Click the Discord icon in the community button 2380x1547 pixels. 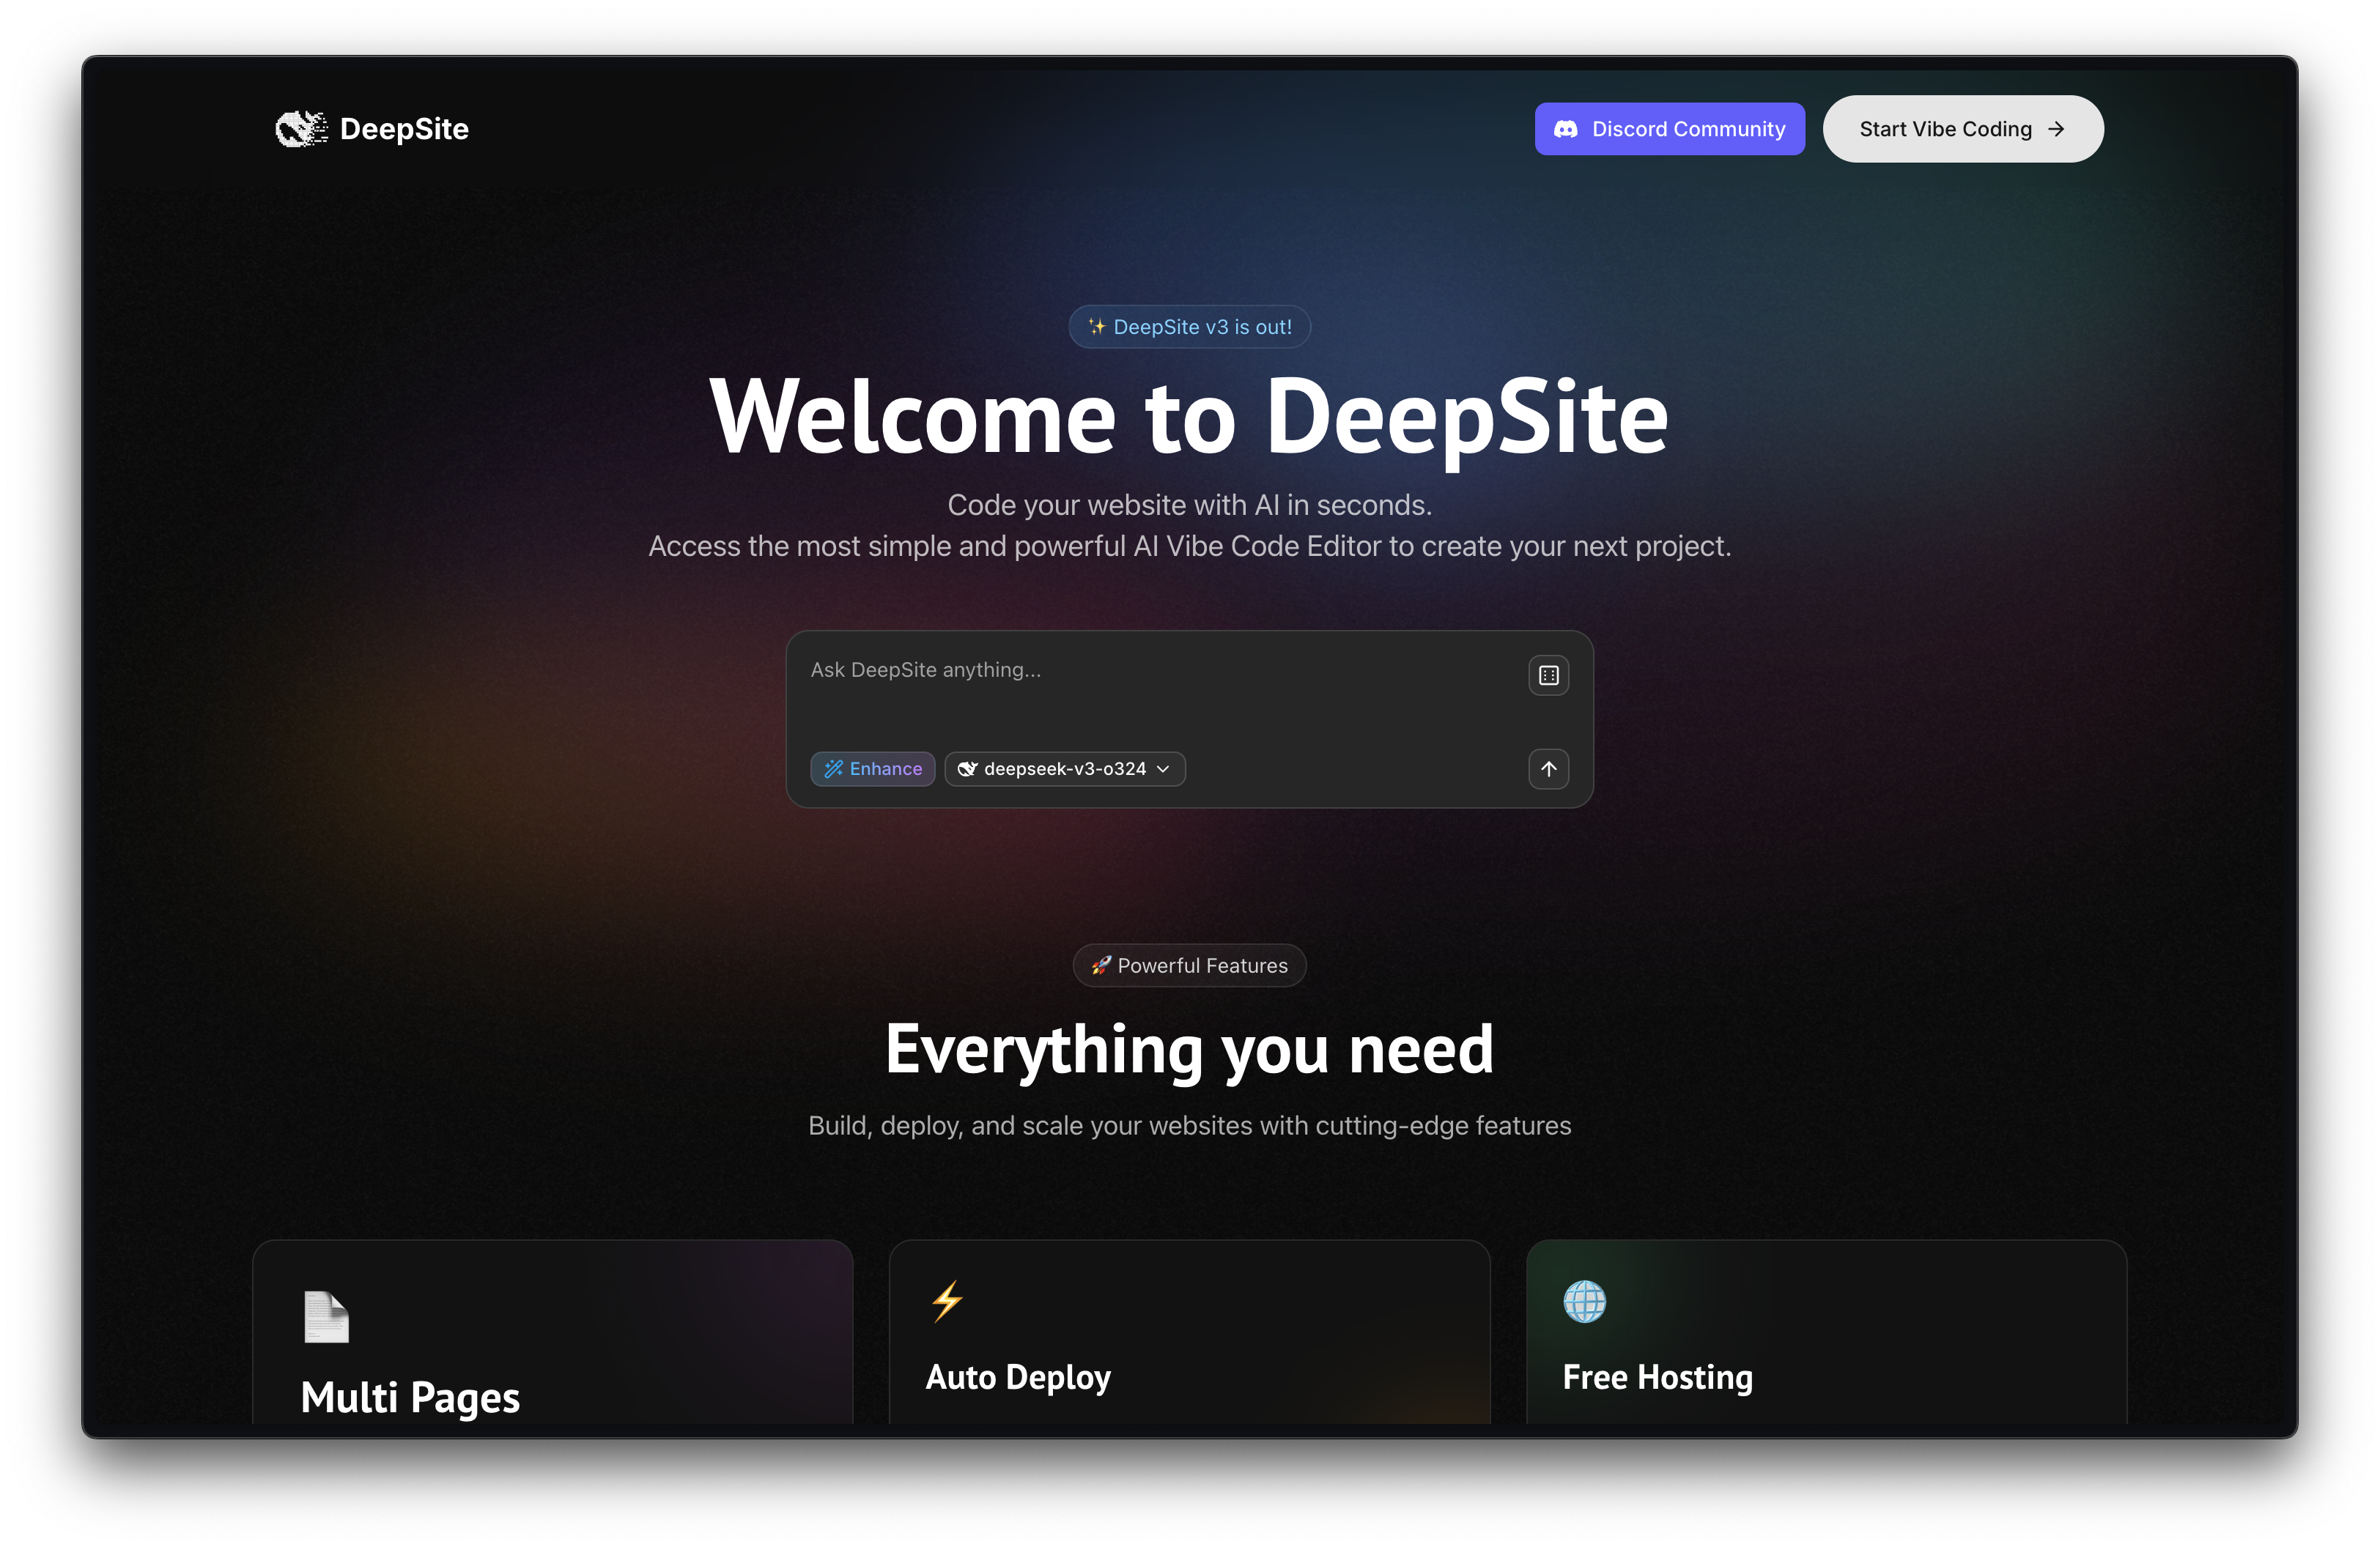(1566, 129)
